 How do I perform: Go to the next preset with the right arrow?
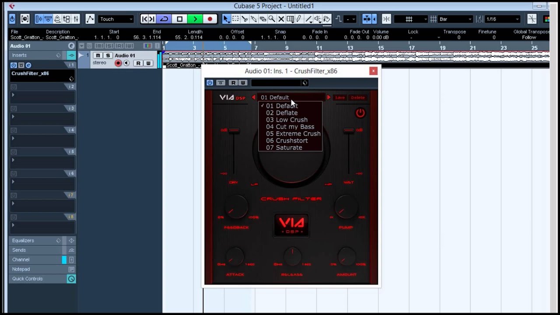[x=329, y=98]
